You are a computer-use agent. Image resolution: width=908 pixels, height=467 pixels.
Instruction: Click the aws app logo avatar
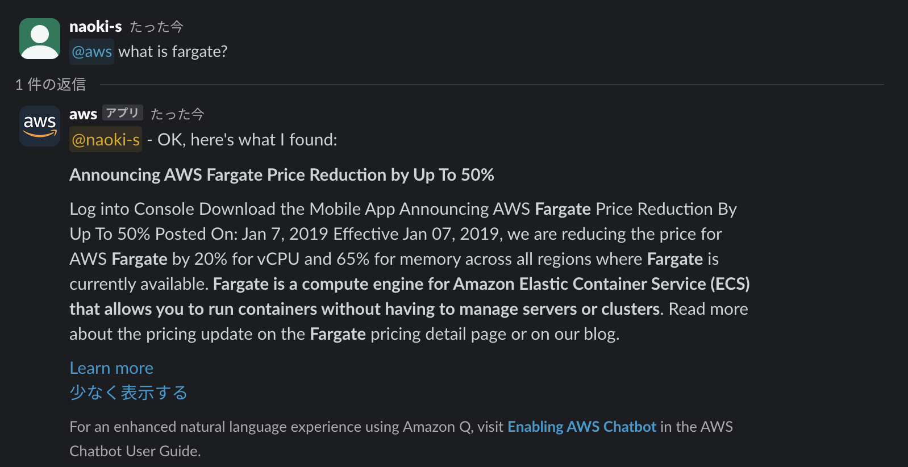pos(40,126)
